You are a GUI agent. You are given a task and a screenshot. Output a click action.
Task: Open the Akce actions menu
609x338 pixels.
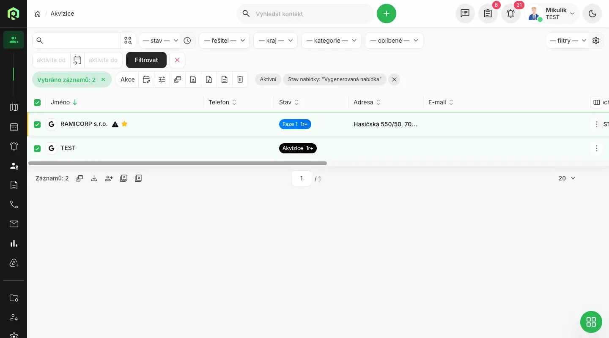point(127,79)
